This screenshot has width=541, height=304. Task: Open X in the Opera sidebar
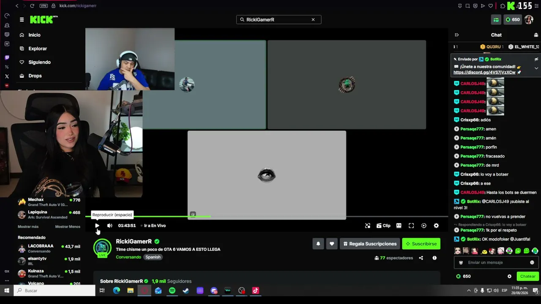click(7, 76)
